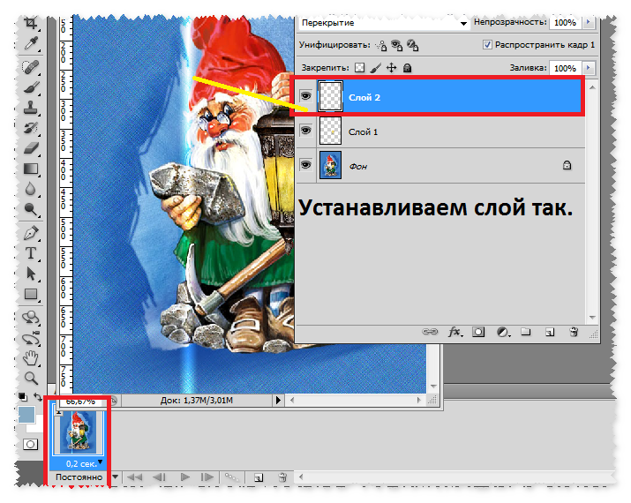Select the Blur drop tool
631x503 pixels.
(x=31, y=189)
